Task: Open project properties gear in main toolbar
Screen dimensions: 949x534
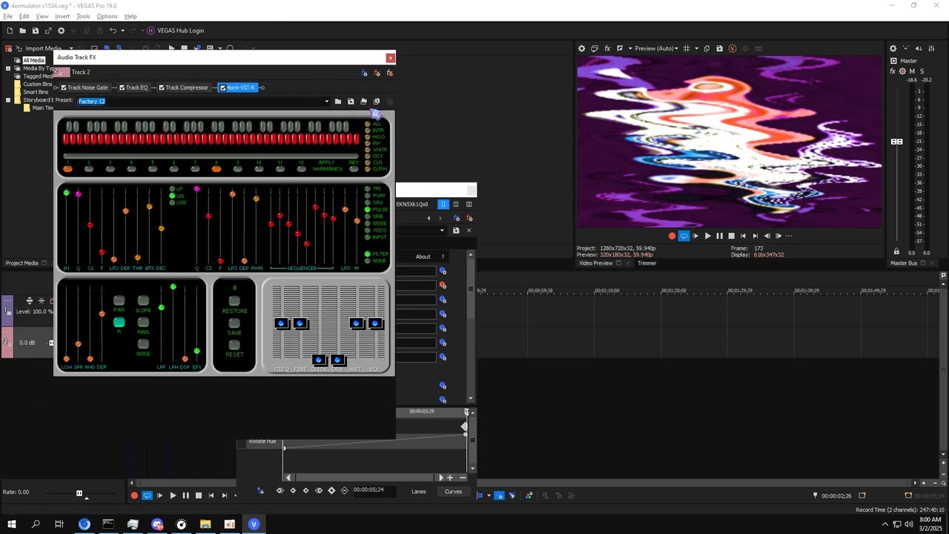Action: 61,30
